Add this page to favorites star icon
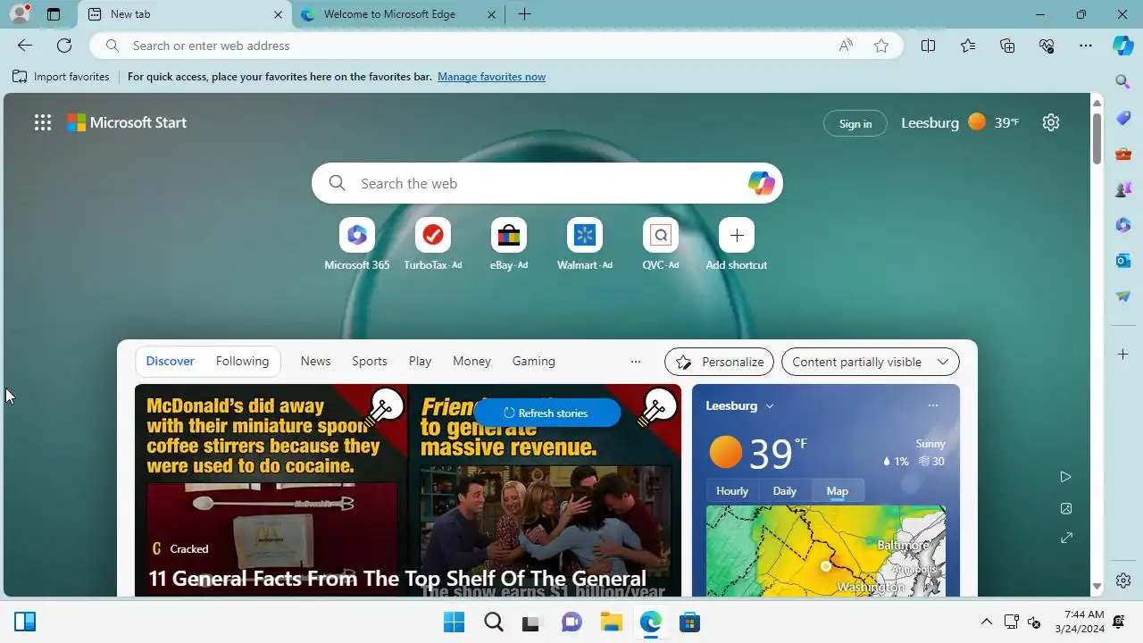Screen dimensions: 1143x643 tap(881, 46)
